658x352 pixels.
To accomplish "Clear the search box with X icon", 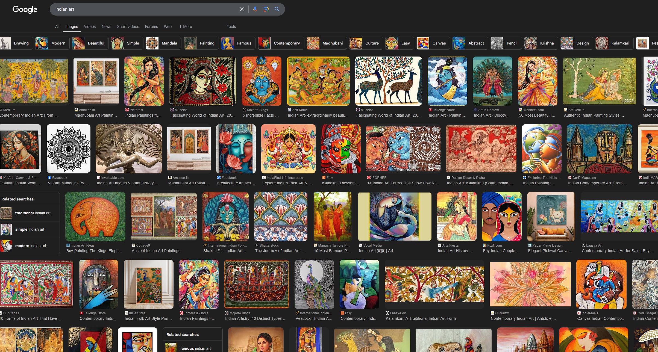I will coord(242,9).
